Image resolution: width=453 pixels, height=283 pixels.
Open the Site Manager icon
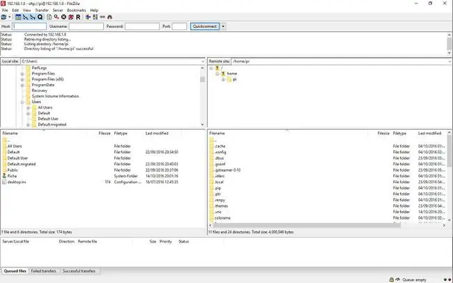(x=3, y=17)
